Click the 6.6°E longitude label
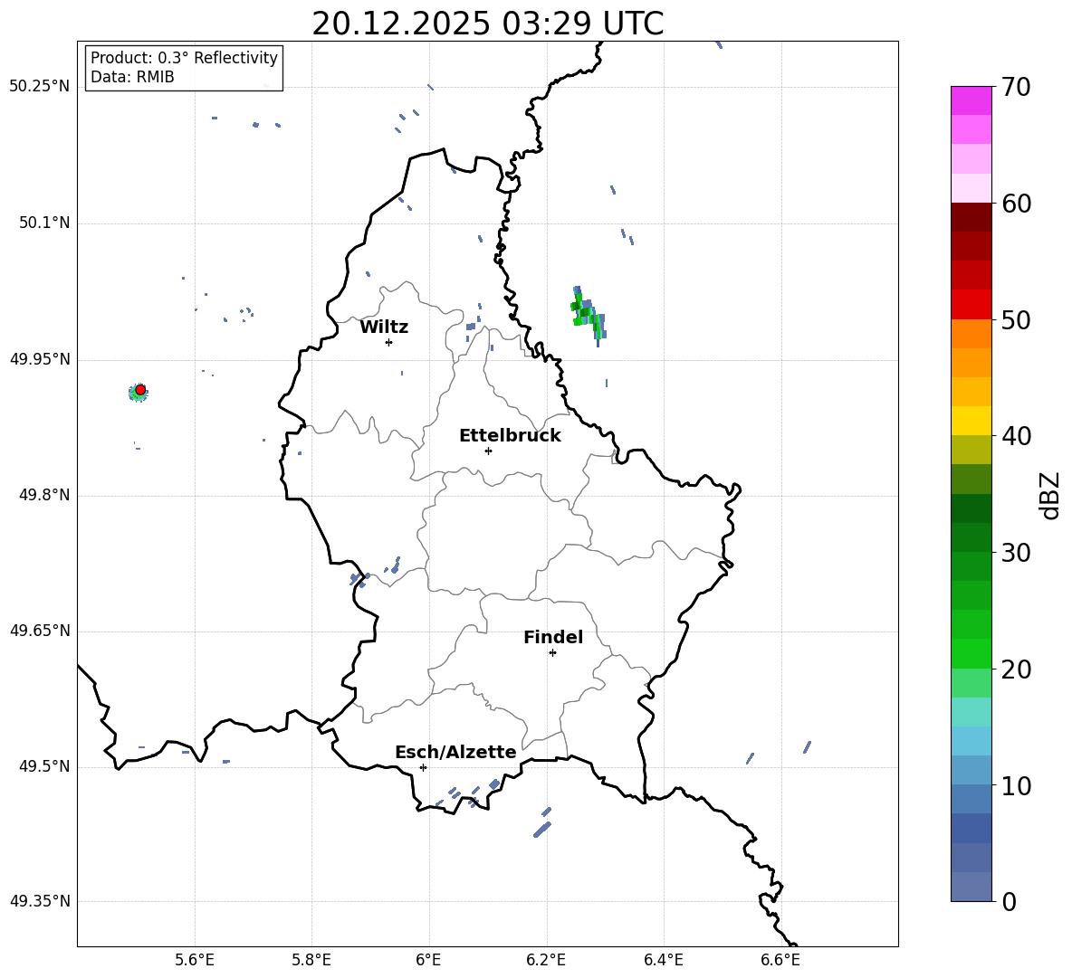1072x978 pixels. (x=780, y=961)
